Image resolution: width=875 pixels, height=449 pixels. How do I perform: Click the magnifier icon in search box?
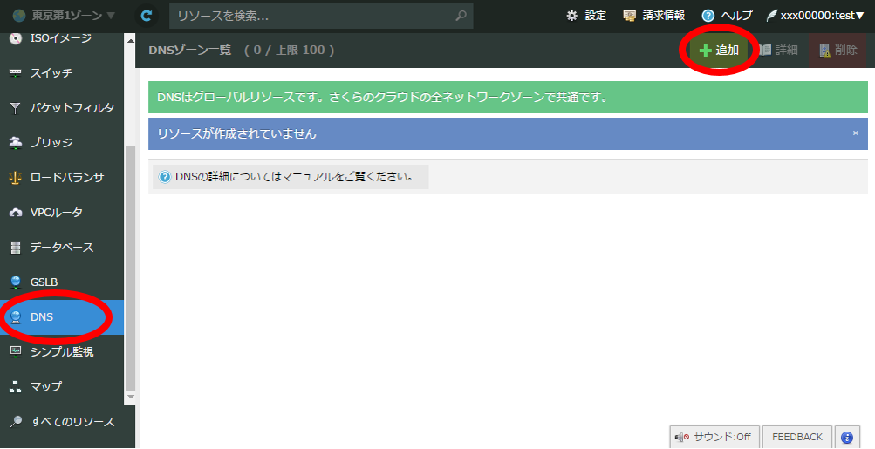click(461, 16)
